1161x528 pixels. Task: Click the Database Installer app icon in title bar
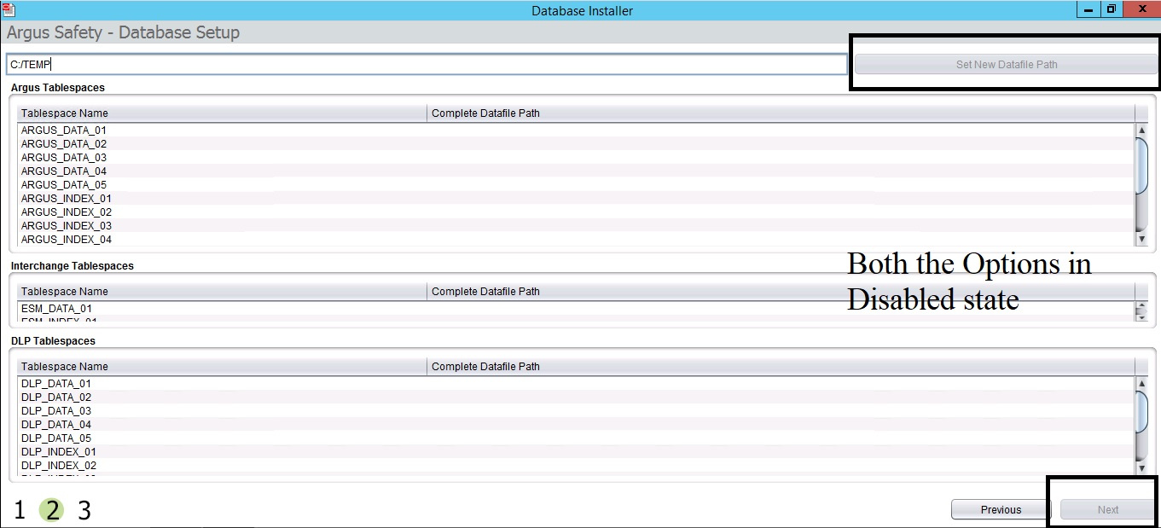tap(9, 9)
